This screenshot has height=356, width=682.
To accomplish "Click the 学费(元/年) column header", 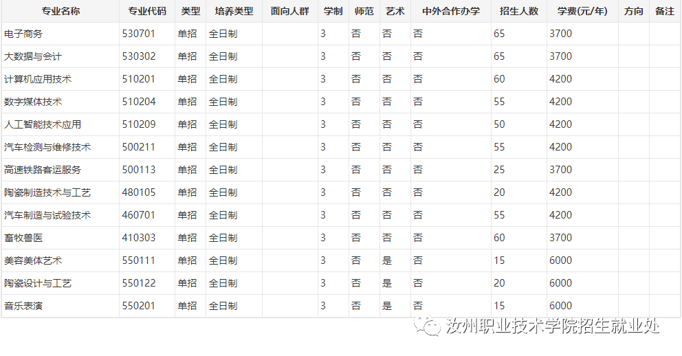I will click(582, 12).
